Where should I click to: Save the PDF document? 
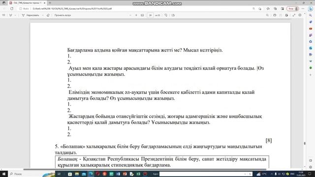point(281,15)
